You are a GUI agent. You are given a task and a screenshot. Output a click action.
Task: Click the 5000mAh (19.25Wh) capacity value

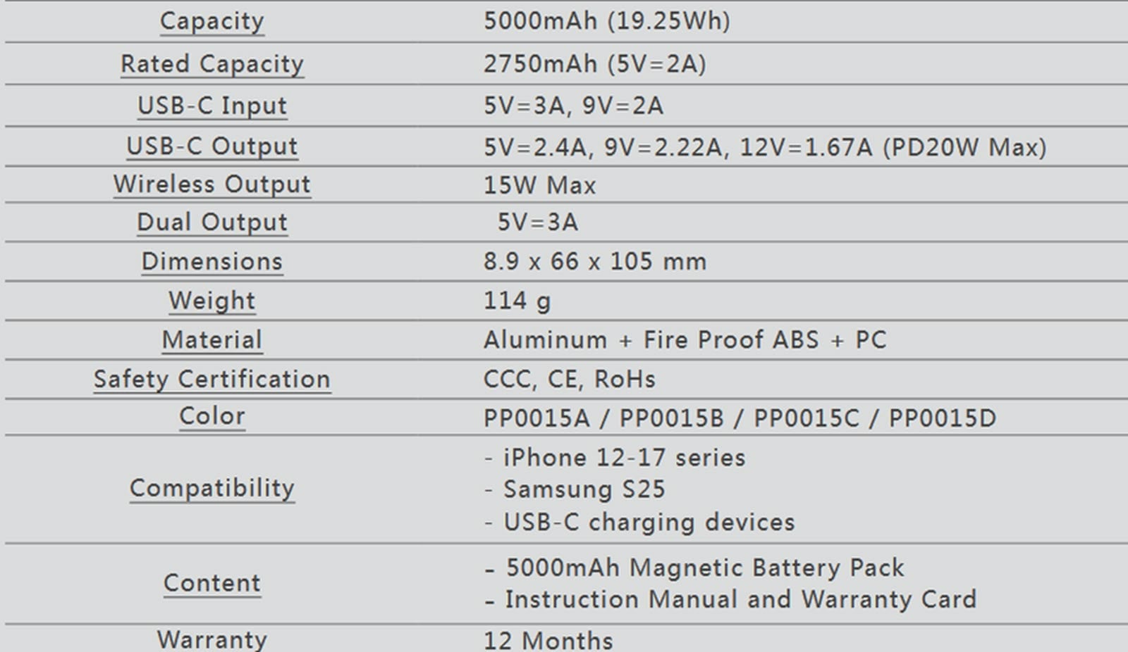tap(606, 21)
